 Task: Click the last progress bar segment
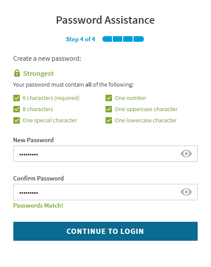[139, 39]
